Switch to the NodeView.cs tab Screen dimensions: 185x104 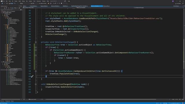pos(65,6)
